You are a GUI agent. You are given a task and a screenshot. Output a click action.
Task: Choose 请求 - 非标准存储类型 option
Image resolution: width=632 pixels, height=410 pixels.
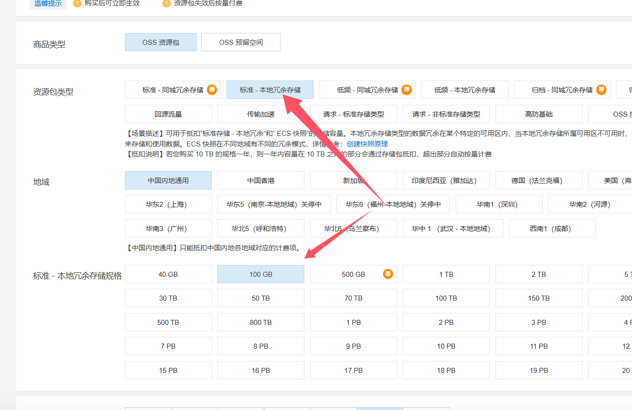446,114
